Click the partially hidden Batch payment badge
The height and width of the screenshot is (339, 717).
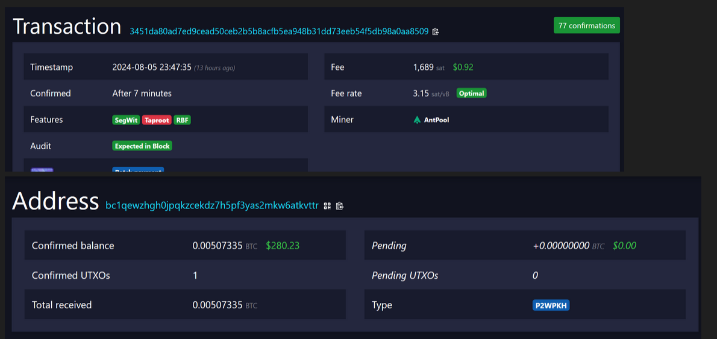point(138,170)
